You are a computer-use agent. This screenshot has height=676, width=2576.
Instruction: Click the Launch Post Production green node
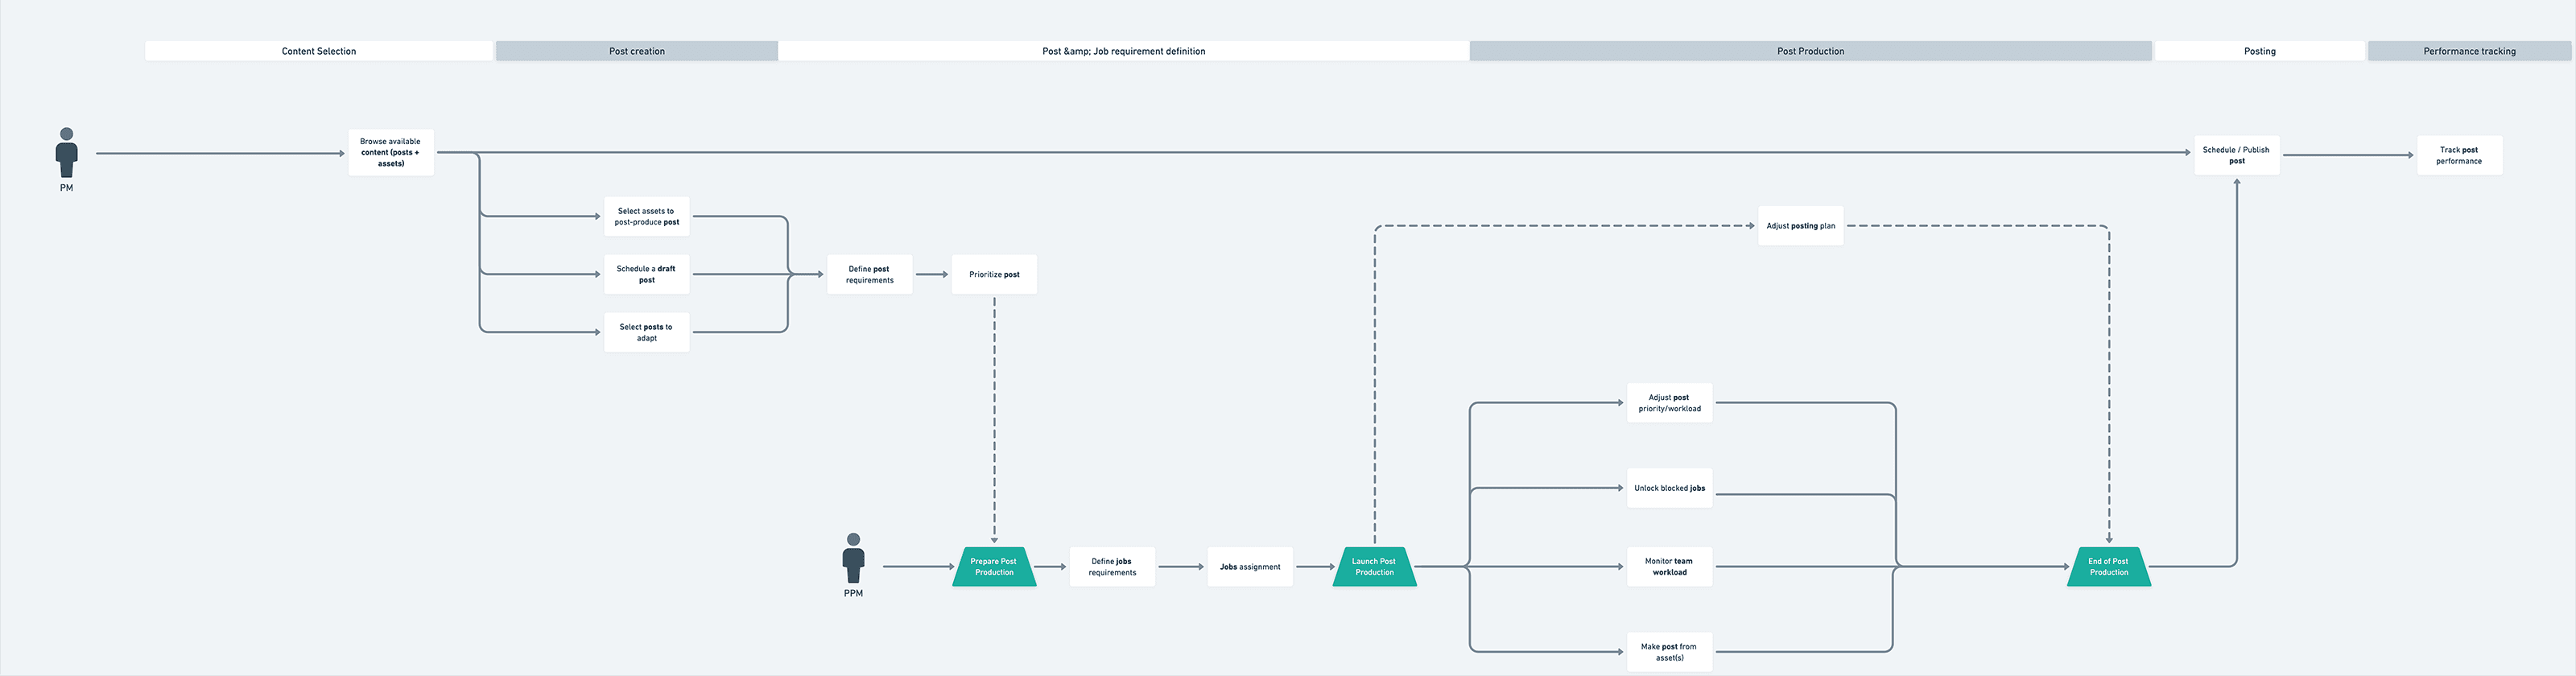coord(1375,567)
